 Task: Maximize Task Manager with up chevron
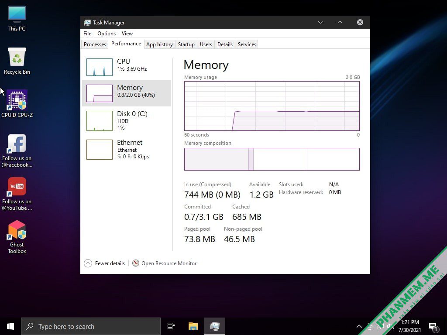point(340,22)
